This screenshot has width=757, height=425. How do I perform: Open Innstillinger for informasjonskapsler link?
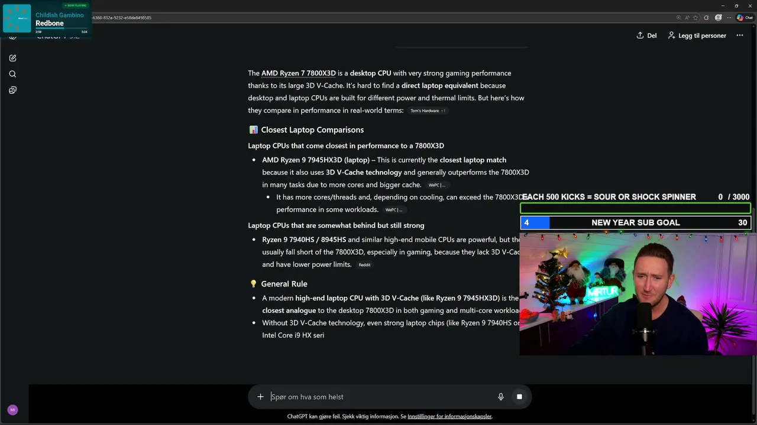coord(449,416)
